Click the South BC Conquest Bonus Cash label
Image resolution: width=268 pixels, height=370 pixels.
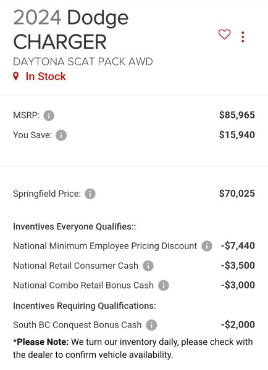coord(77,325)
